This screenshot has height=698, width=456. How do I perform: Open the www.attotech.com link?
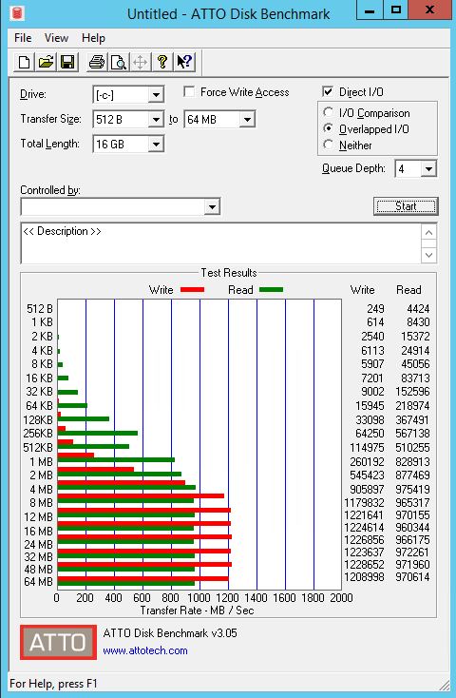tap(145, 650)
